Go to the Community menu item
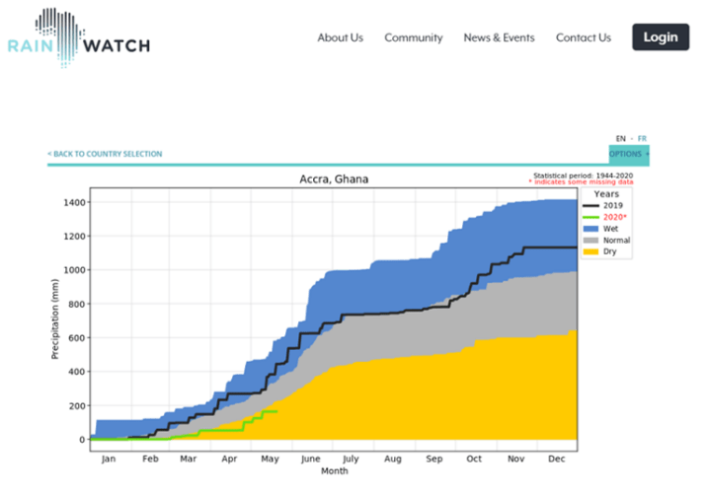Screen dimensions: 707x497 413,37
